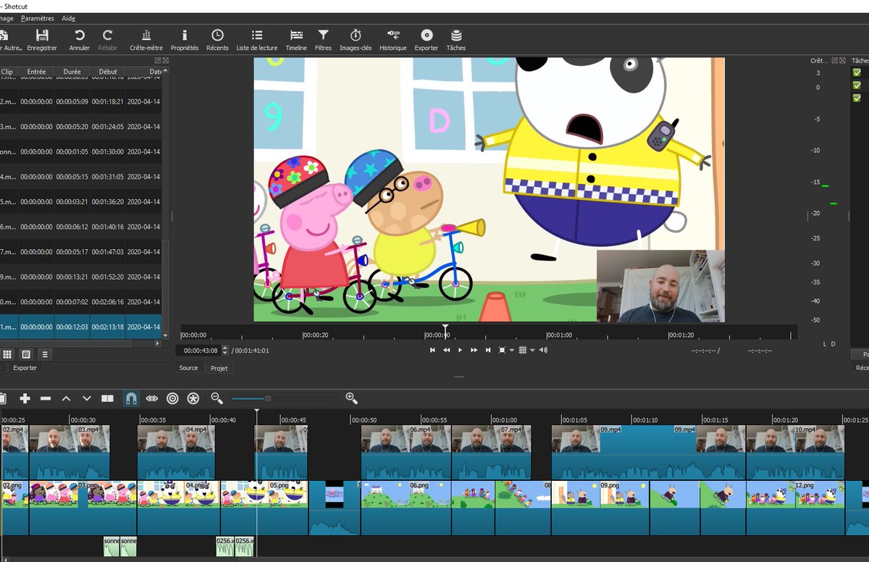Open the Crête-mètre peak meter panel
This screenshot has width=869, height=562.
[146, 40]
